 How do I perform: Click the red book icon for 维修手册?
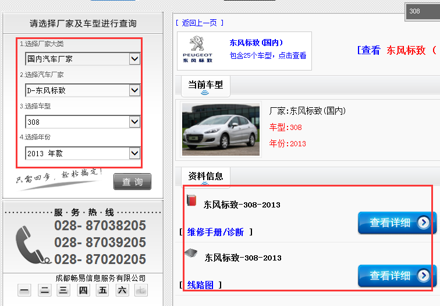pyautogui.click(x=191, y=201)
